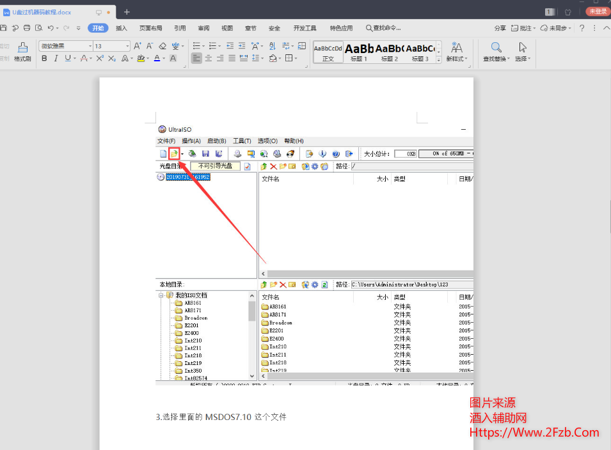Apply distributed alignment

coord(244,58)
